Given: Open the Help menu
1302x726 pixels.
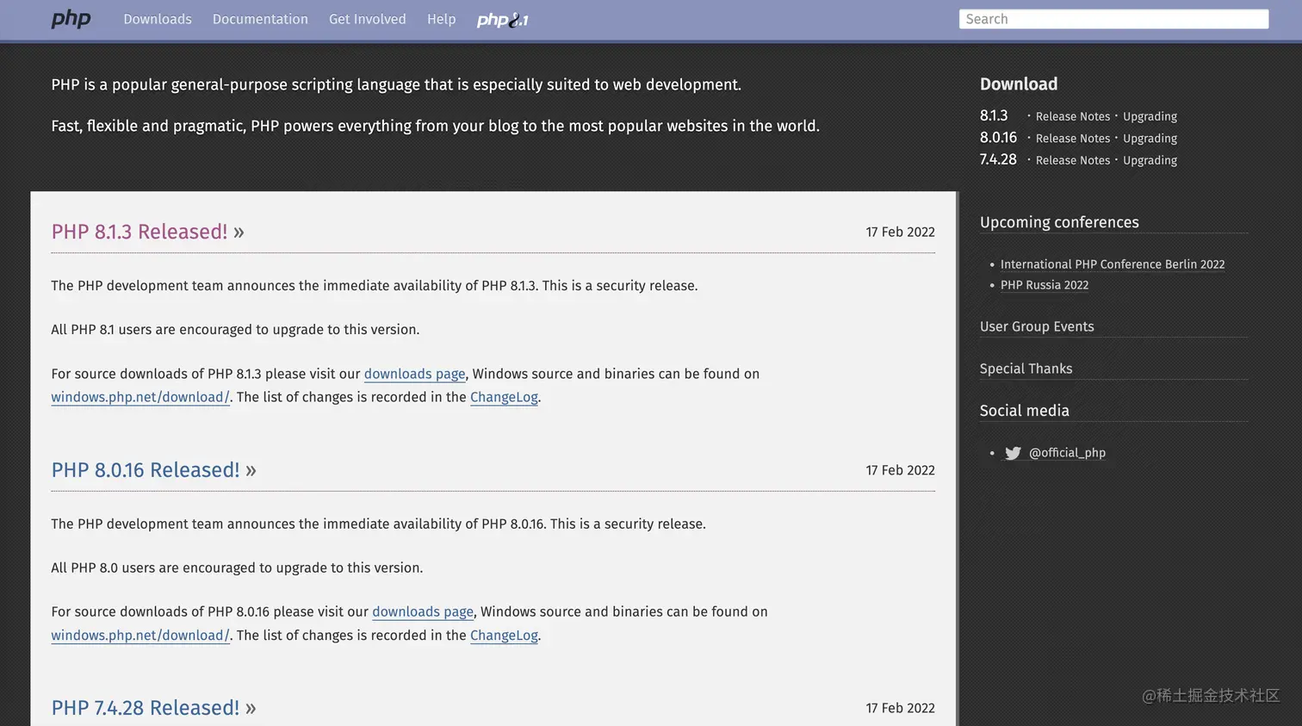Looking at the screenshot, I should [442, 19].
